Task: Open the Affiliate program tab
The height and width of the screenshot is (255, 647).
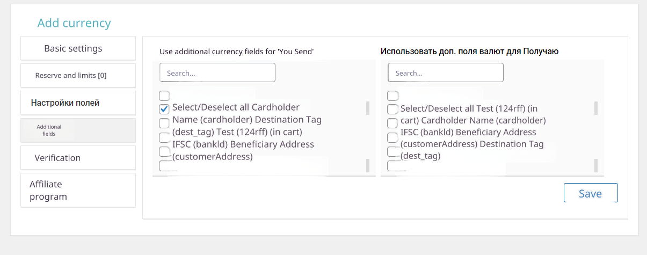Action: coord(78,190)
